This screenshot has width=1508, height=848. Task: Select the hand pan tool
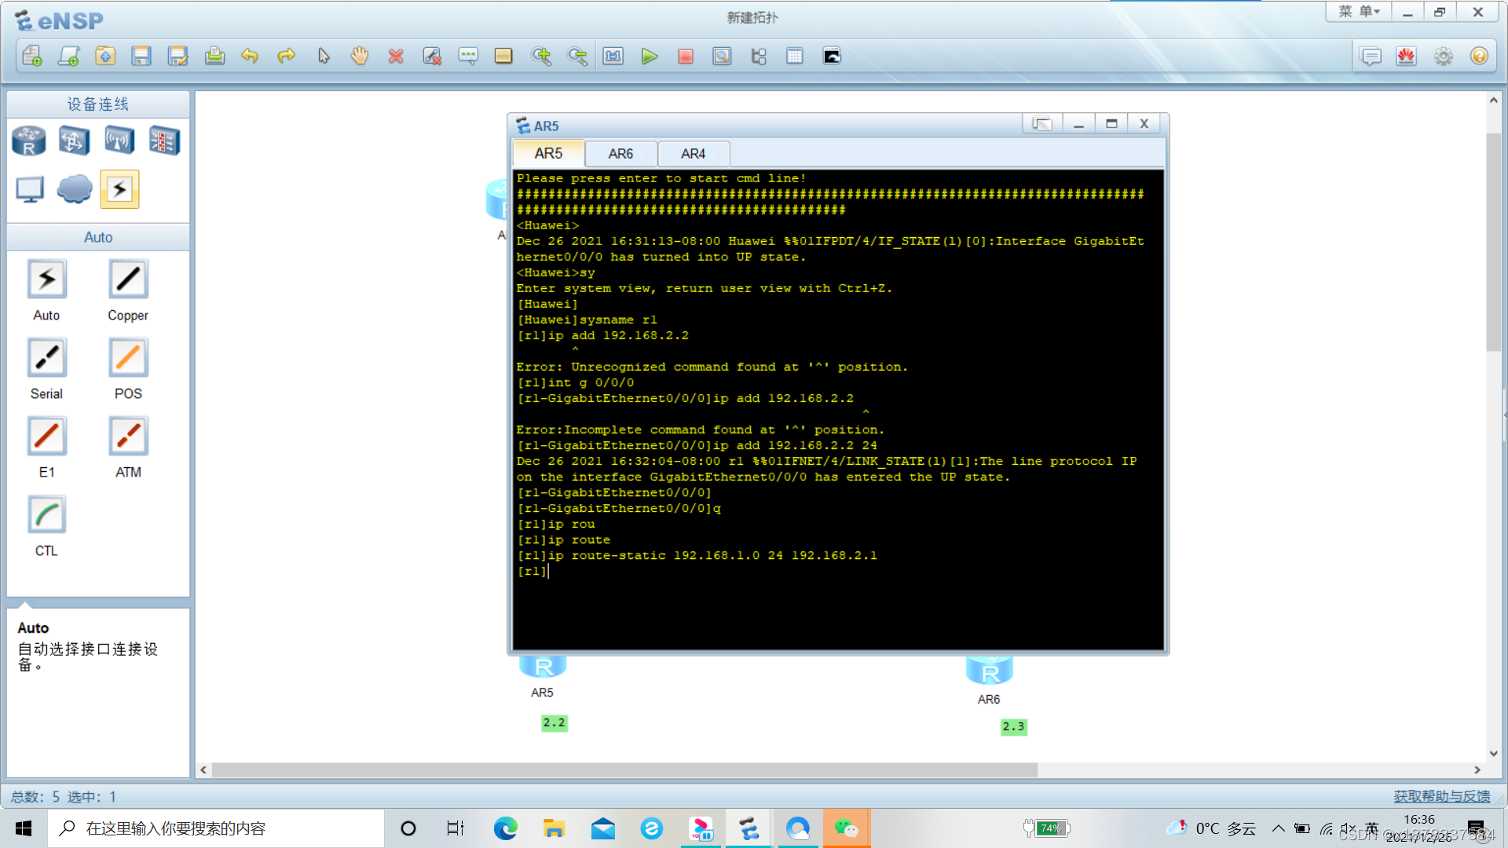coord(360,56)
